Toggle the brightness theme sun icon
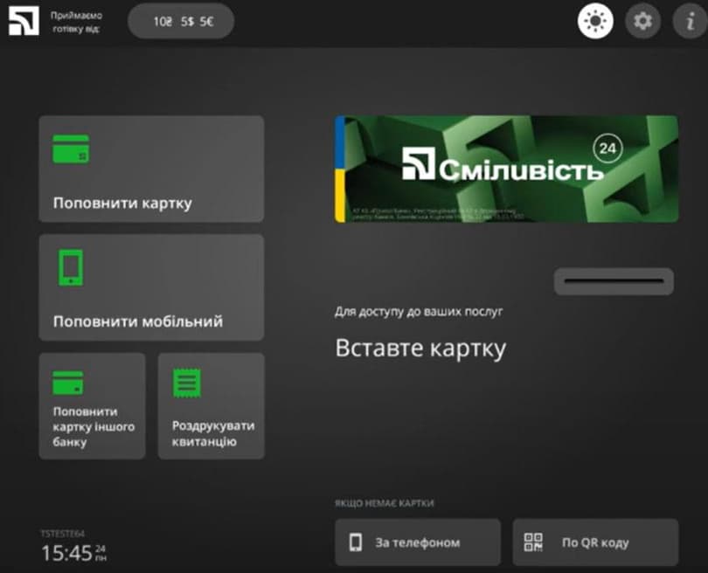 (x=595, y=21)
